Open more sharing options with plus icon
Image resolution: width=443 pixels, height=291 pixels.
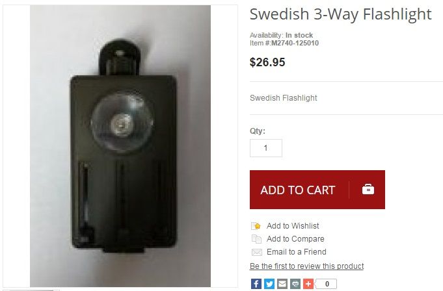coord(308,284)
